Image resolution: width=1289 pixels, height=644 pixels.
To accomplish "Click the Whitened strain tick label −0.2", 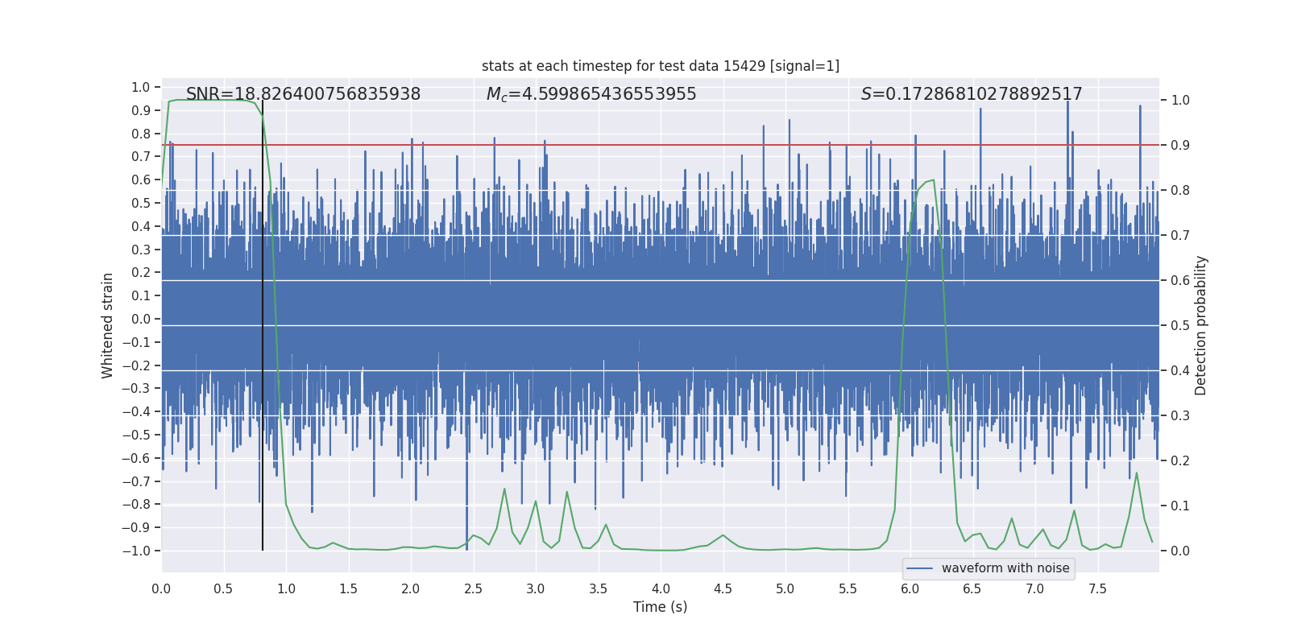I will coord(136,365).
